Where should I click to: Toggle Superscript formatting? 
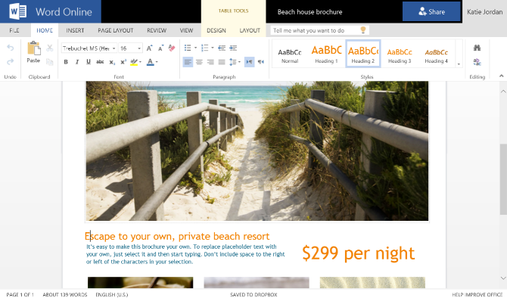point(123,62)
